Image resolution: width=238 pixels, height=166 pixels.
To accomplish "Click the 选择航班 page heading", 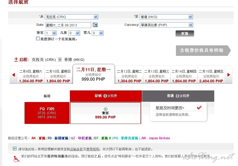I will 18,2.
